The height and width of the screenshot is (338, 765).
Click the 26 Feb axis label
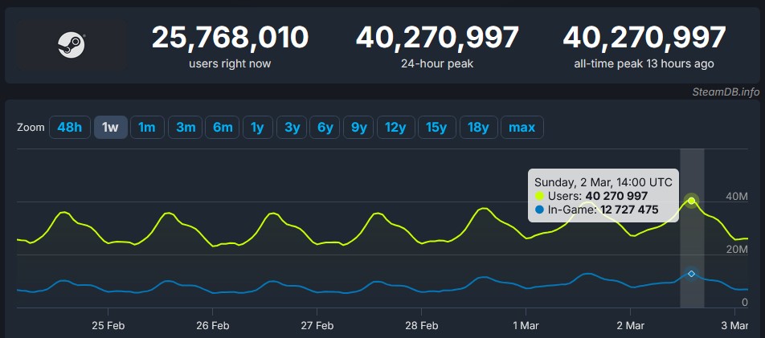click(x=212, y=325)
